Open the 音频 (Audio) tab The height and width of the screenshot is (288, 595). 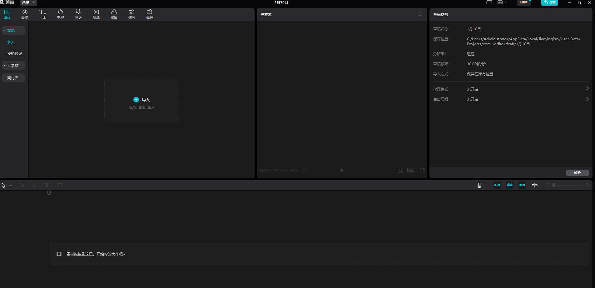[x=25, y=14]
